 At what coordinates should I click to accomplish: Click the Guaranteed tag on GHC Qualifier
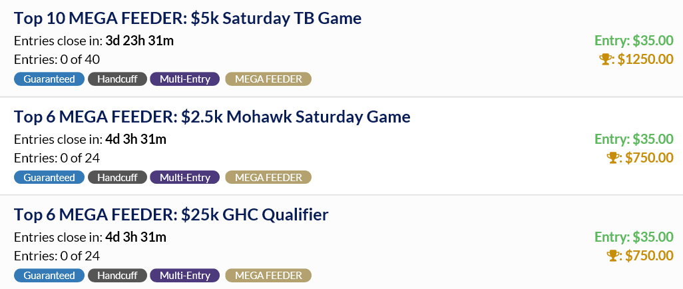point(49,276)
